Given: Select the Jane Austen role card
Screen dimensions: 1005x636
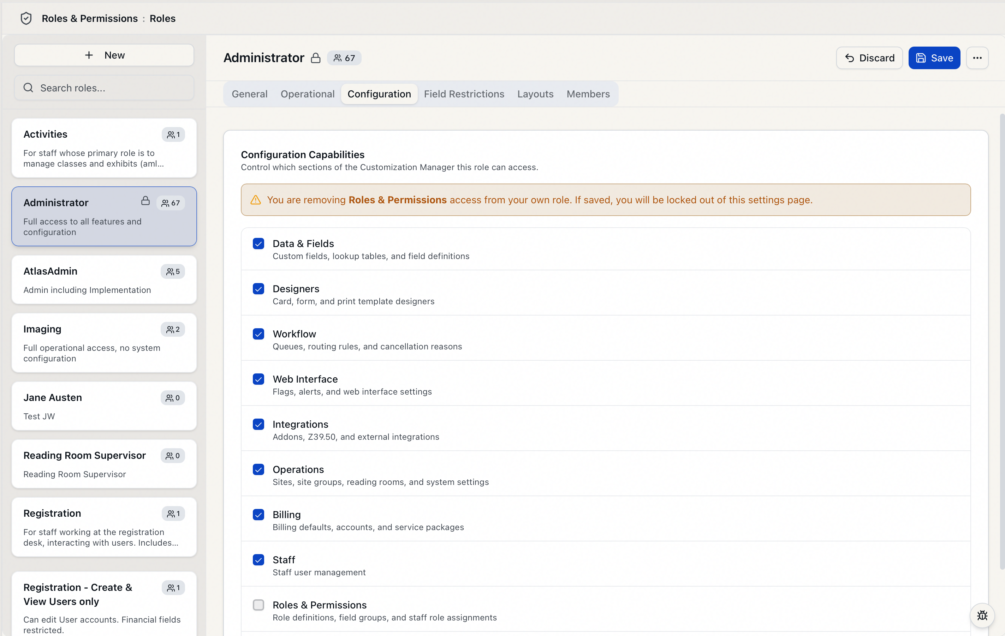Looking at the screenshot, I should coord(104,406).
